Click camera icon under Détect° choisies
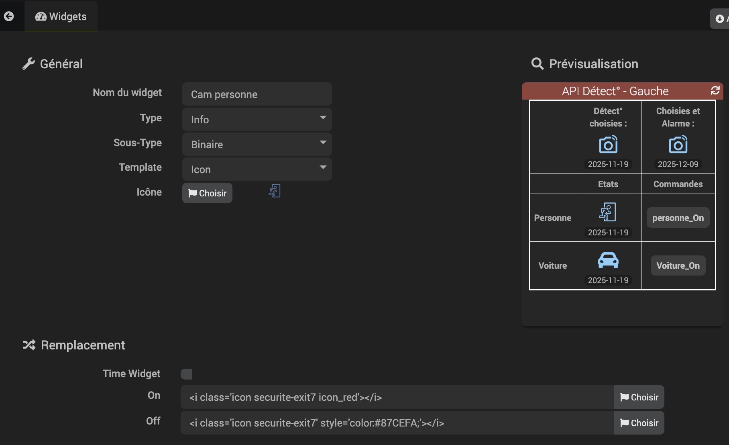The image size is (729, 445). pyautogui.click(x=608, y=145)
